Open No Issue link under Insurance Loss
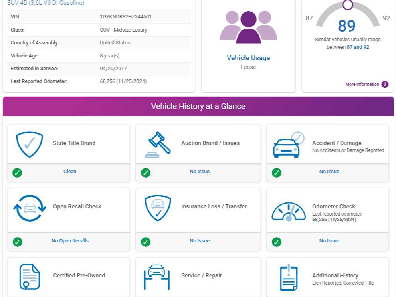Image resolution: width=396 pixels, height=297 pixels. tap(200, 241)
